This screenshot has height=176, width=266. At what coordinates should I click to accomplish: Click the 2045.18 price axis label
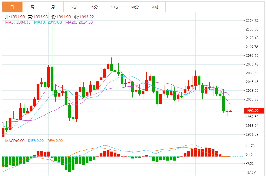[x=252, y=82]
